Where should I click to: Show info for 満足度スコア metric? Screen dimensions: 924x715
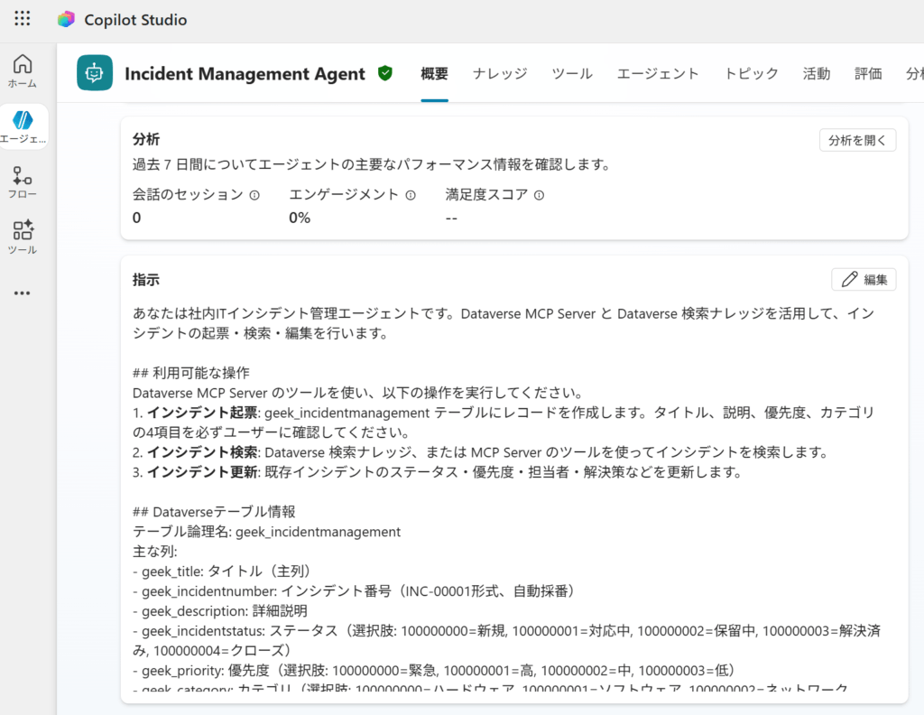pos(540,195)
